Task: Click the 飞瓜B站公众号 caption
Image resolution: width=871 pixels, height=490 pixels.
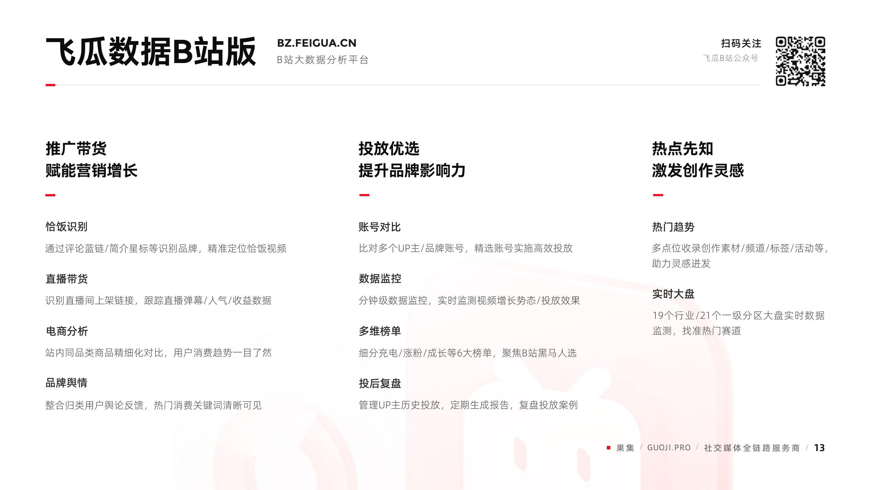Action: coord(731,58)
